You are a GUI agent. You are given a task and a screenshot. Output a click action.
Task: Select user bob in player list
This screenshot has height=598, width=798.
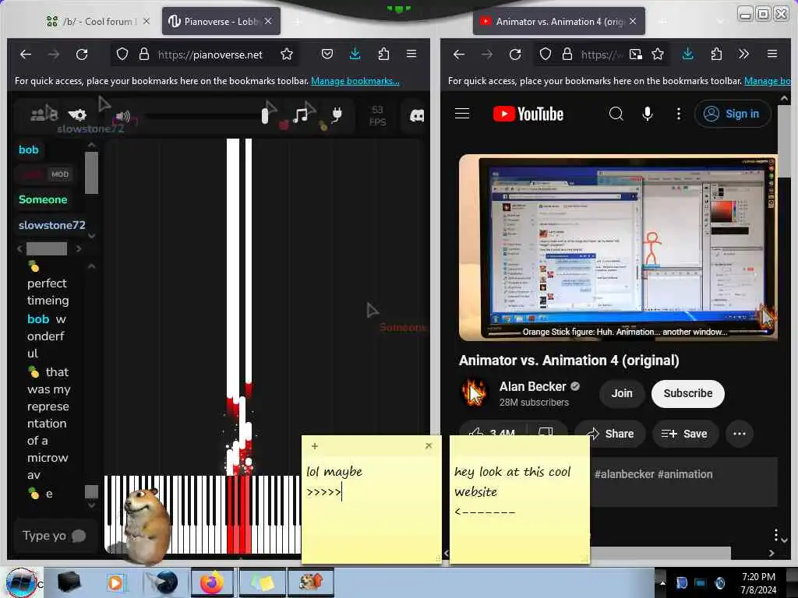click(x=29, y=149)
